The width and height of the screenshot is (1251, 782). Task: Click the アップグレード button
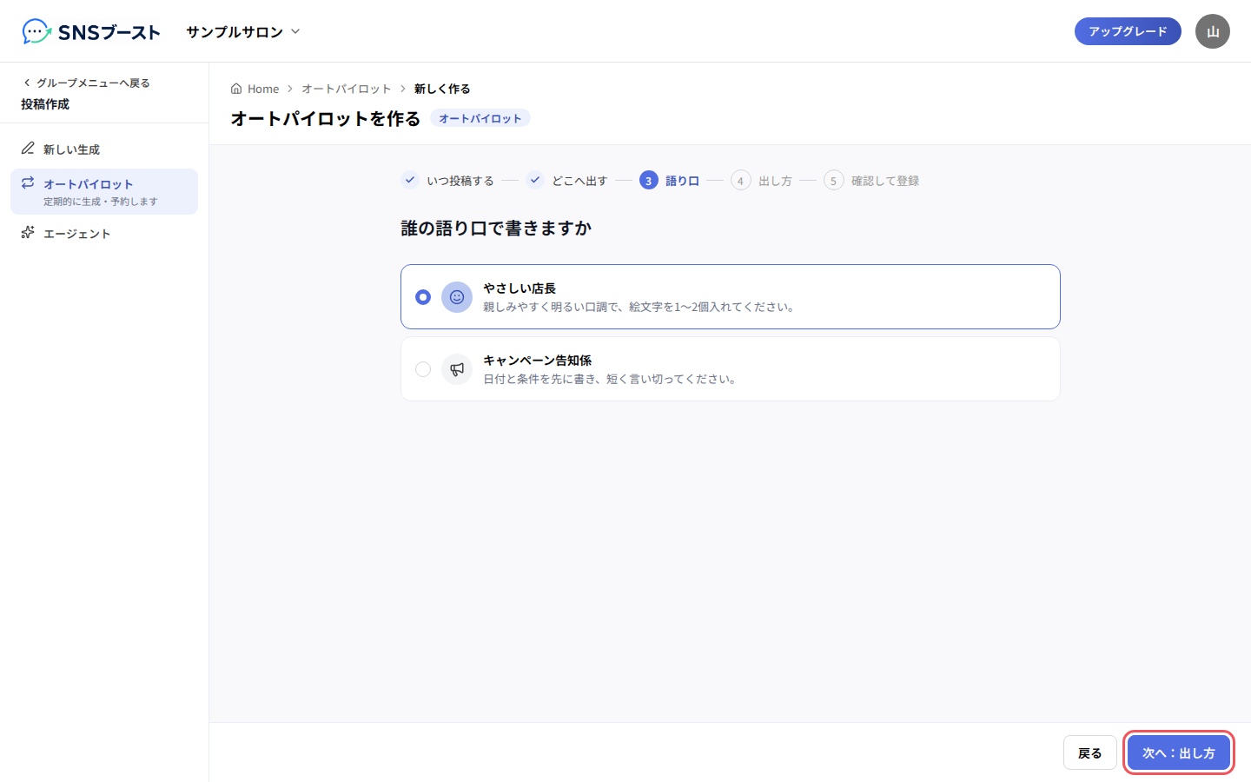coord(1128,31)
